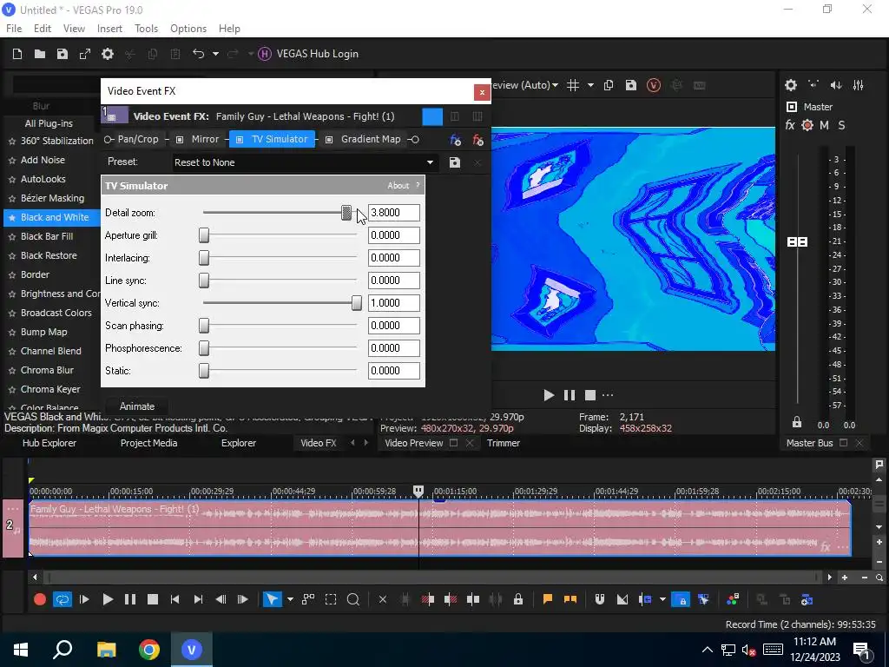Save preview snapshot to file
The width and height of the screenshot is (889, 667).
click(x=631, y=85)
